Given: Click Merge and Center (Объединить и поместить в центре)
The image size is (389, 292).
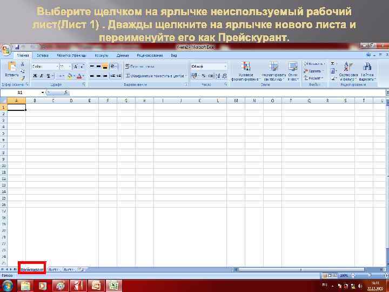Looking at the screenshot, I should coord(155,76).
